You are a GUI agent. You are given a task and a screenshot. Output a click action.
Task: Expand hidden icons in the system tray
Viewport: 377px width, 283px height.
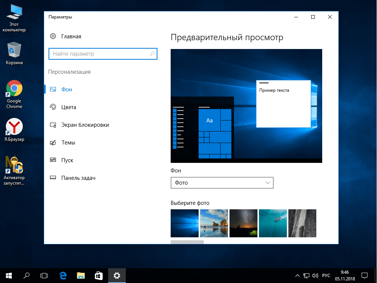[x=297, y=275]
